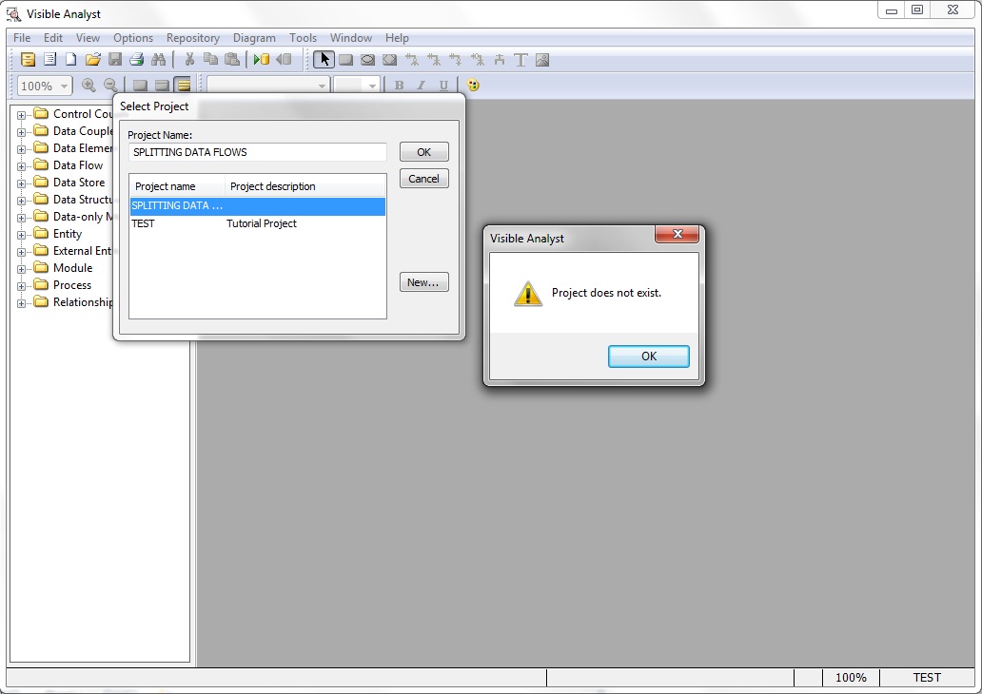Select the second relationship line tool
This screenshot has height=694, width=982.
point(433,60)
